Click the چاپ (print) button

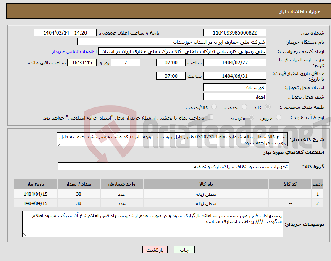(x=184, y=250)
